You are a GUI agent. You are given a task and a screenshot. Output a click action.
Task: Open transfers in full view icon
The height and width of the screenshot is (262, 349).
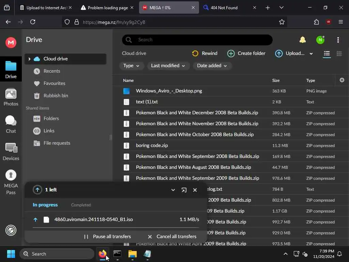pyautogui.click(x=184, y=190)
